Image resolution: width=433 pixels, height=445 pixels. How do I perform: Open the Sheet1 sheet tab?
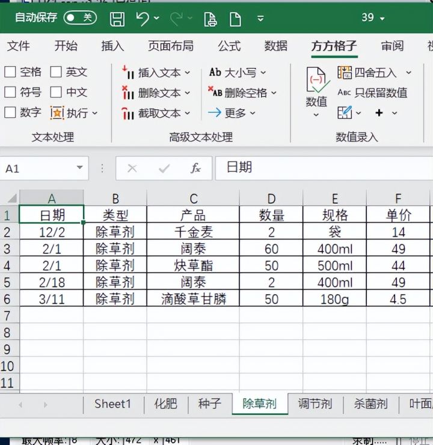(x=113, y=404)
